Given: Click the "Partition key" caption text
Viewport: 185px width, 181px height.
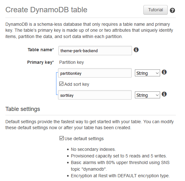Looking at the screenshot, I should (x=72, y=62).
